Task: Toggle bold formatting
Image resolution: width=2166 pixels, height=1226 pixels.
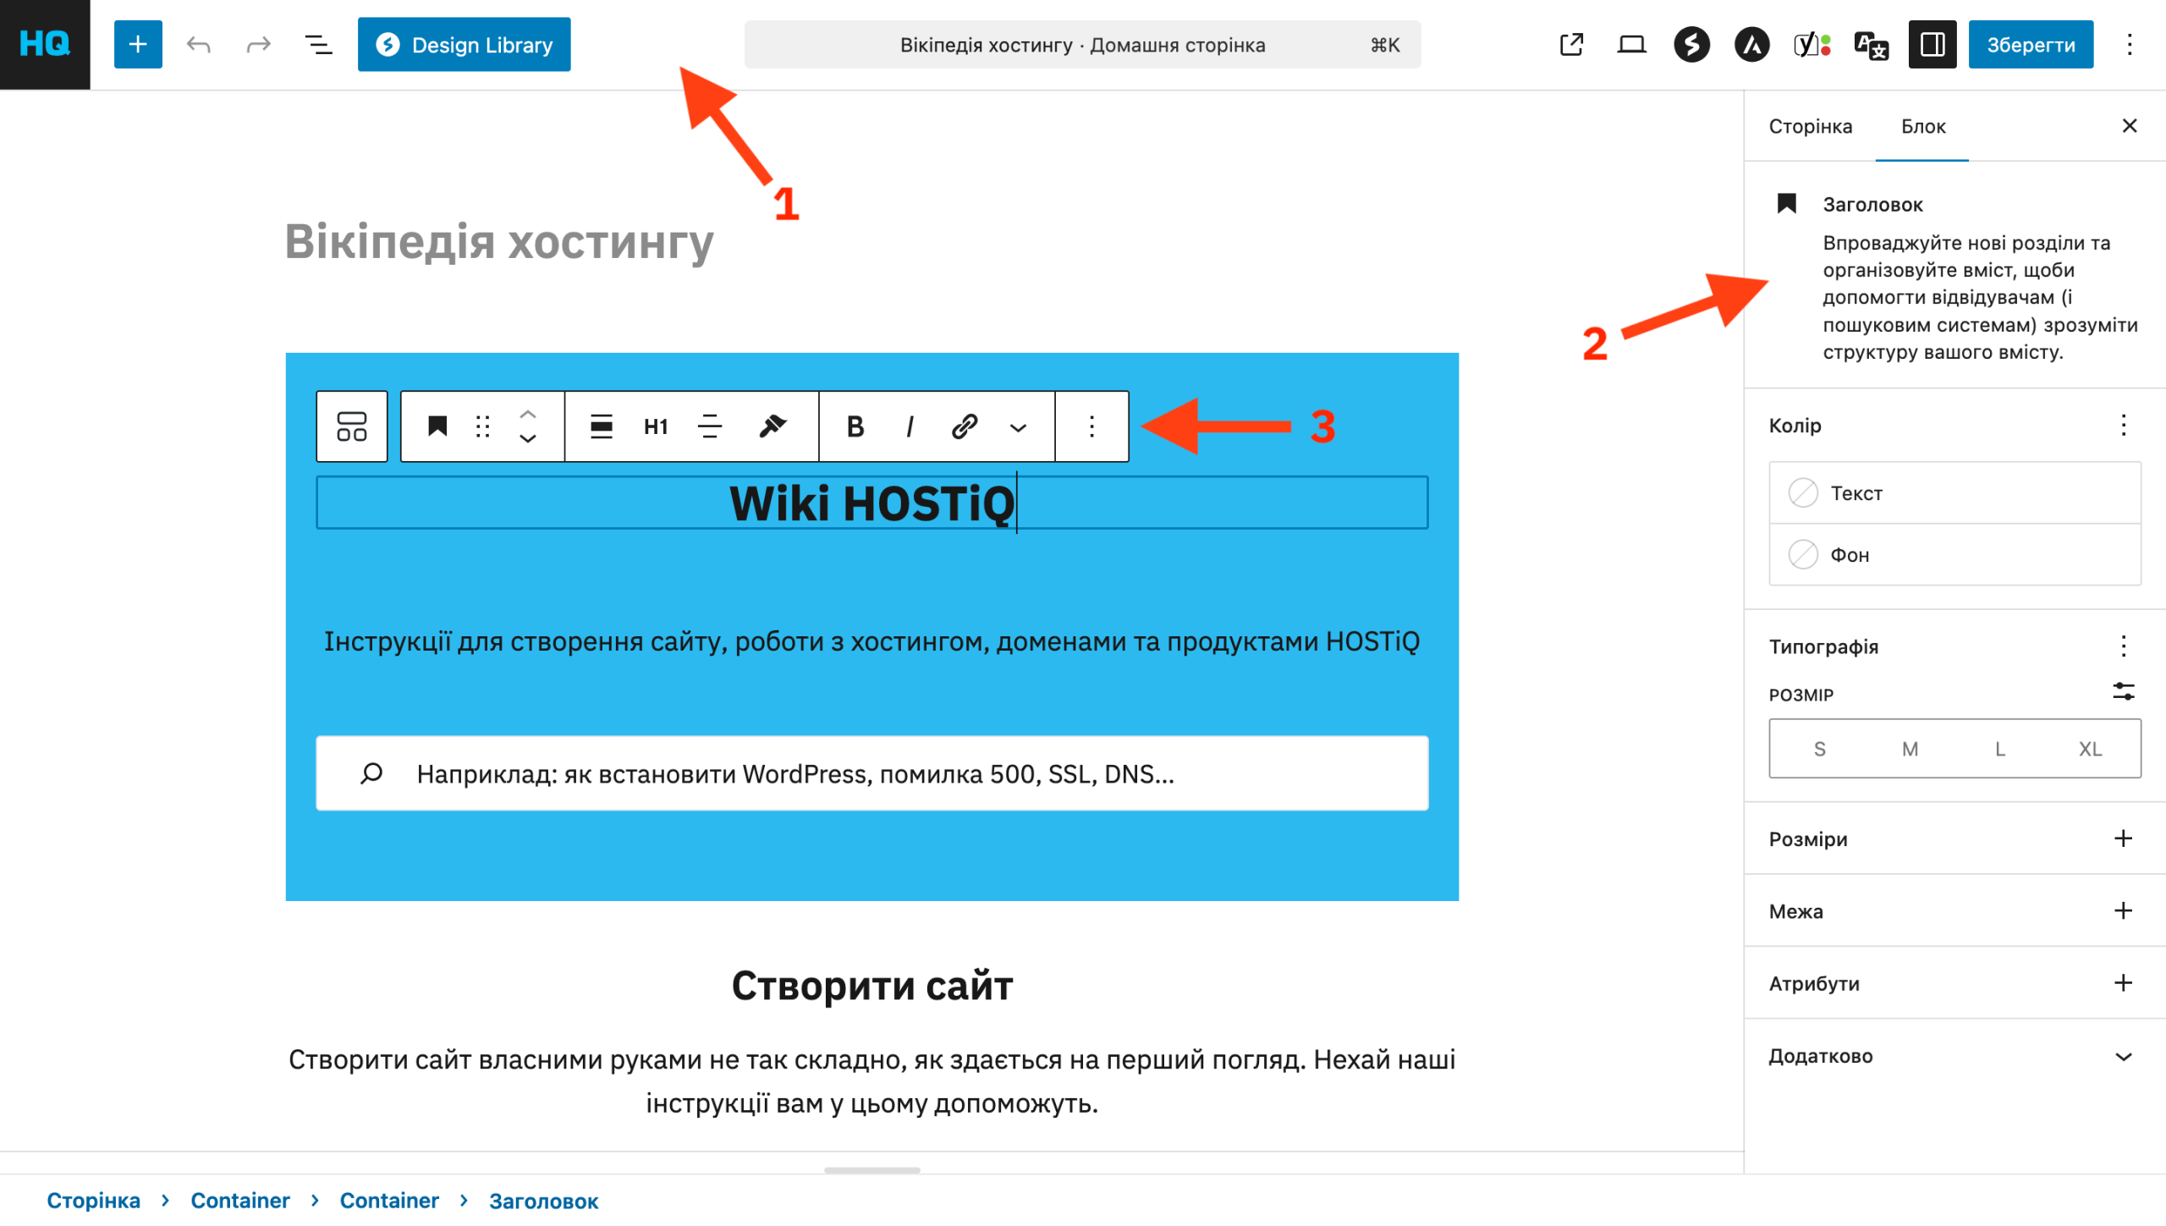Action: 855,426
